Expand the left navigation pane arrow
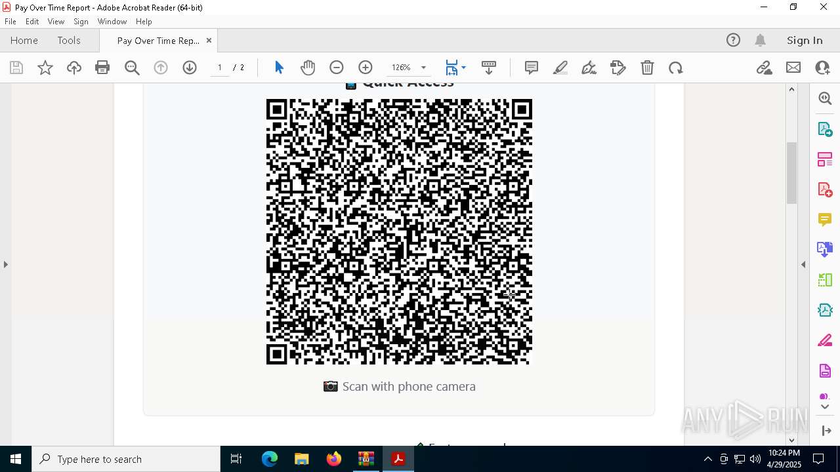840x472 pixels. tap(5, 264)
